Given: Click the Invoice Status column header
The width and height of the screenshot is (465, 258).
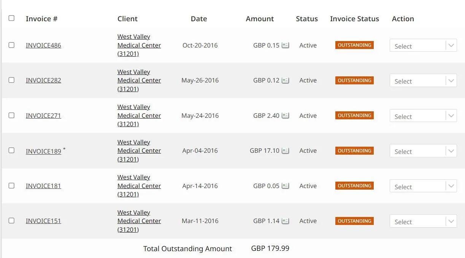Looking at the screenshot, I should (354, 19).
